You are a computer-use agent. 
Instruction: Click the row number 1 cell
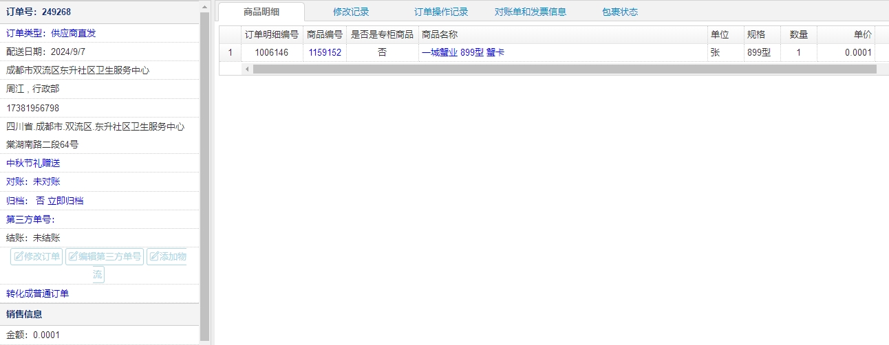click(x=230, y=52)
